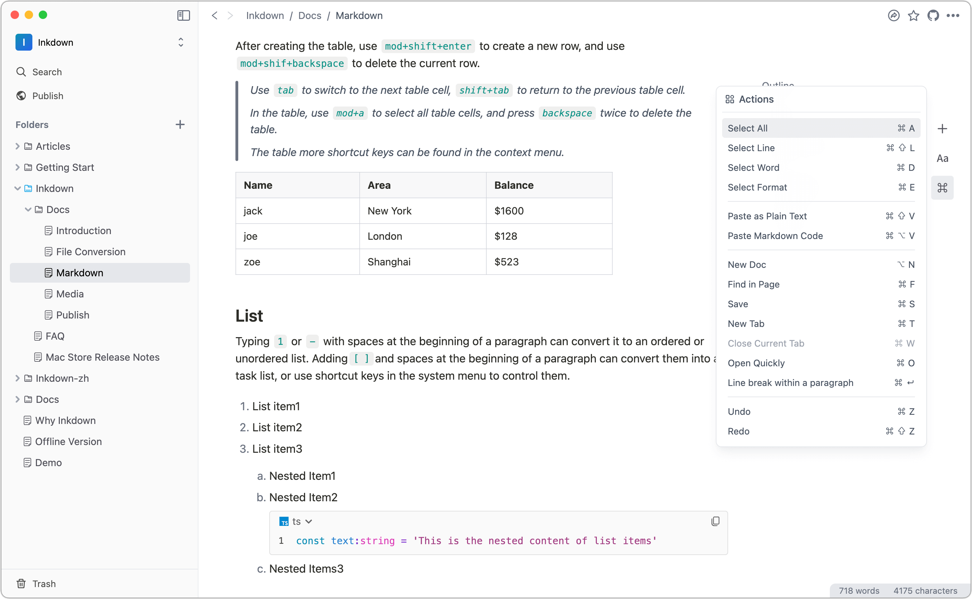Add a new folder with plus icon
The image size is (972, 599).
click(x=180, y=124)
